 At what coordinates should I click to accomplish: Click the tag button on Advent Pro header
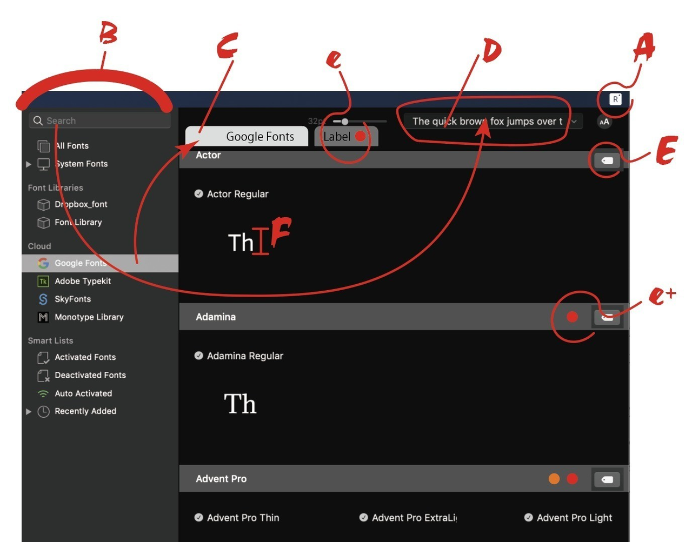607,479
